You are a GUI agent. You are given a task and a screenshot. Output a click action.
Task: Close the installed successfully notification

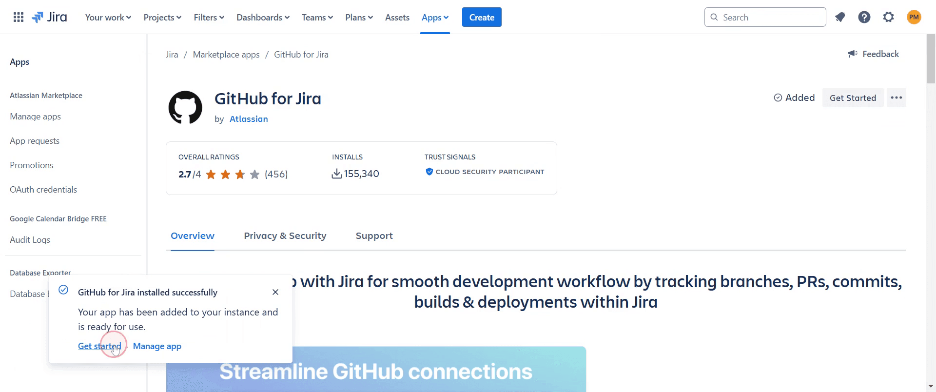click(275, 292)
